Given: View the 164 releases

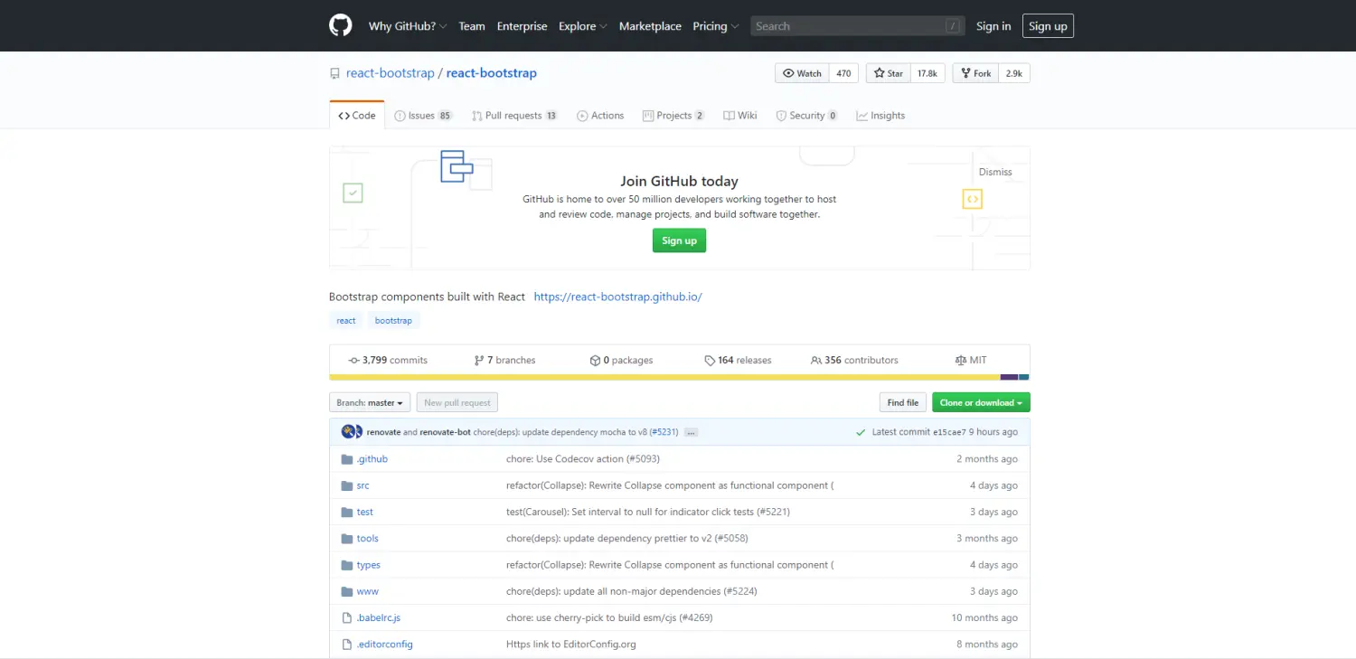Looking at the screenshot, I should pos(738,360).
